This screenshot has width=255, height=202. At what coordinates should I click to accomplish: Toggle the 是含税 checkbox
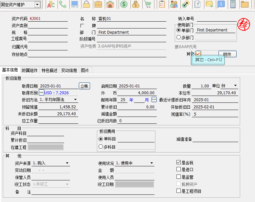[x=179, y=162]
